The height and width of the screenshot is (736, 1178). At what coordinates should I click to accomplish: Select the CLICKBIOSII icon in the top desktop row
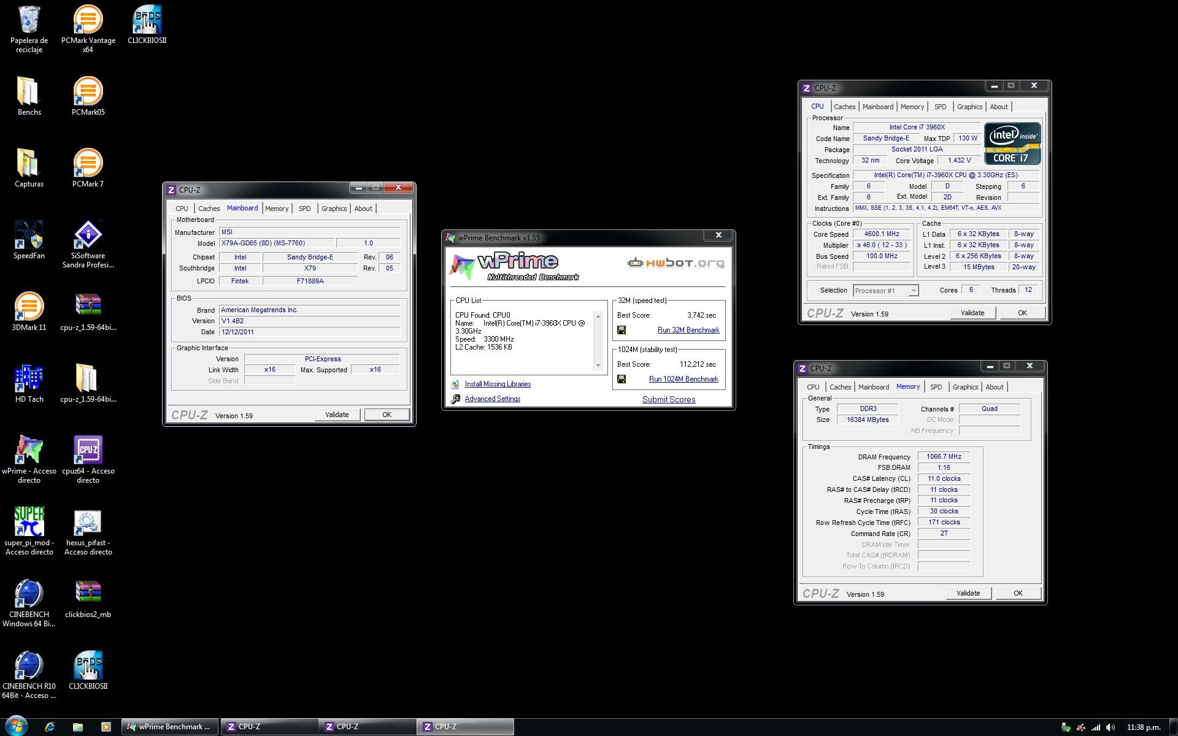(x=147, y=25)
